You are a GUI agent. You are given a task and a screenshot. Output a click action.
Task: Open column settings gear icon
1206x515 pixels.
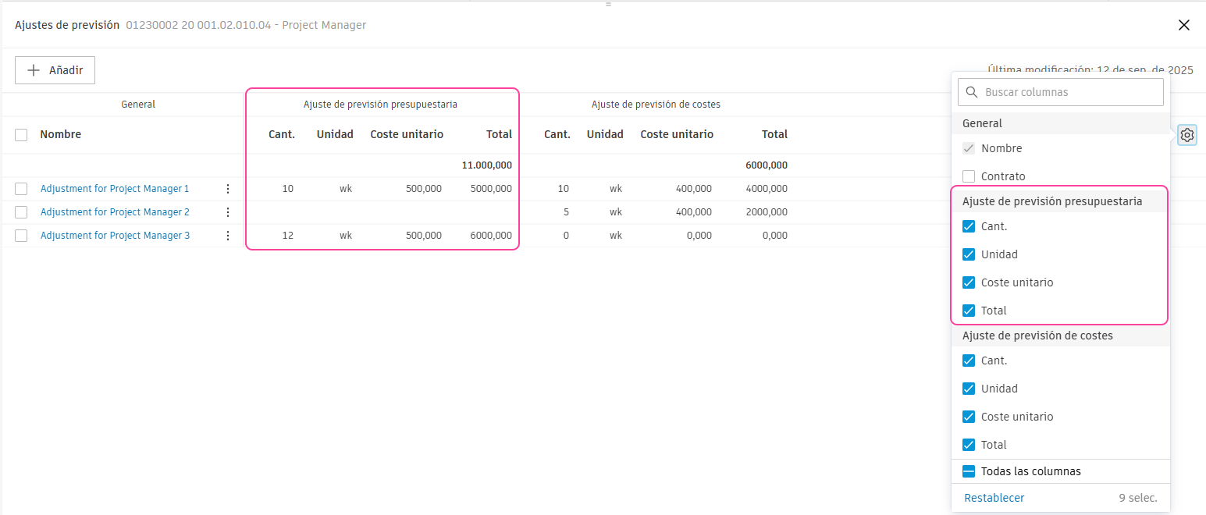1186,135
